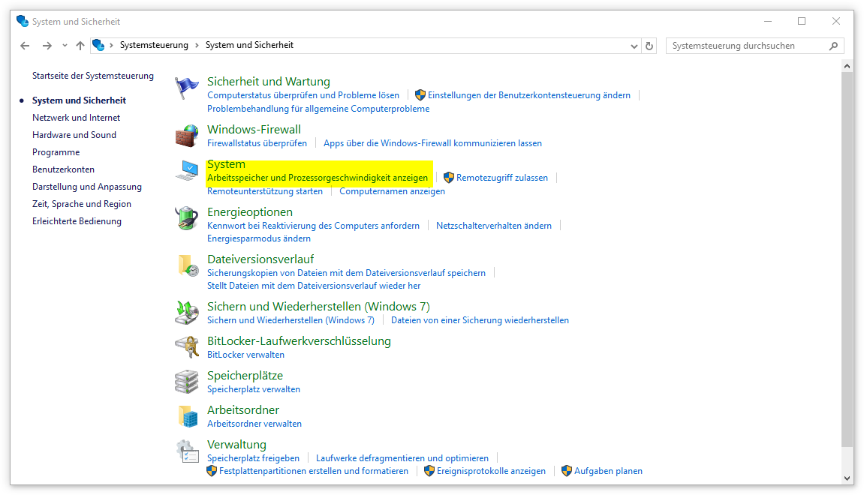Select System und Sicherheit in sidebar
This screenshot has width=864, height=495.
tap(79, 100)
